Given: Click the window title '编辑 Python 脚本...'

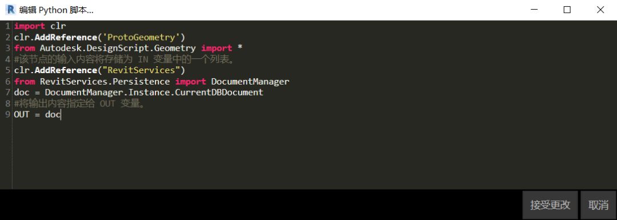Looking at the screenshot, I should 56,10.
